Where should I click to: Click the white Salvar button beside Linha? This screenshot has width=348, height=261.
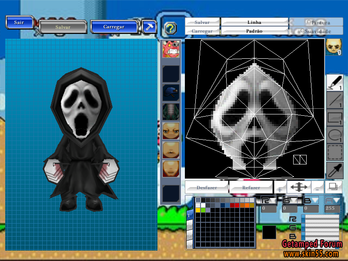pyautogui.click(x=202, y=22)
